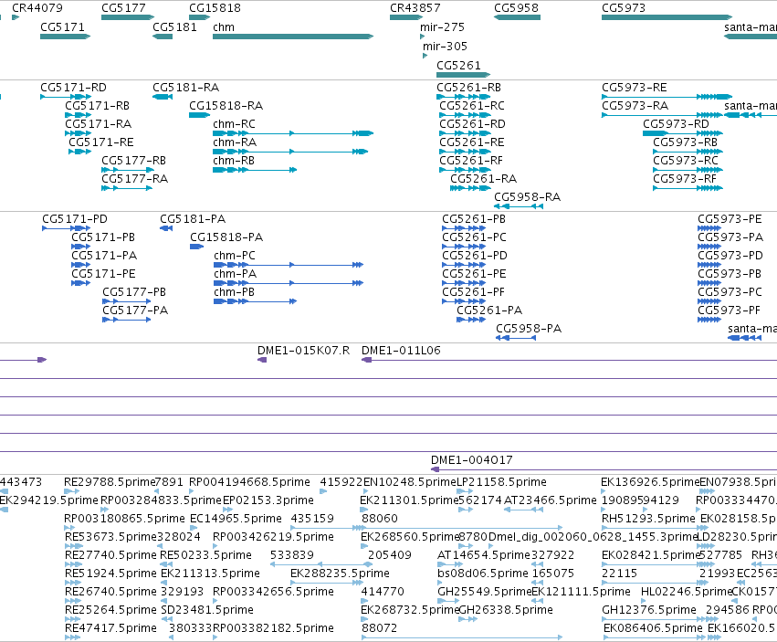Click the chm-PC protein label
The width and height of the screenshot is (777, 642).
point(235,256)
